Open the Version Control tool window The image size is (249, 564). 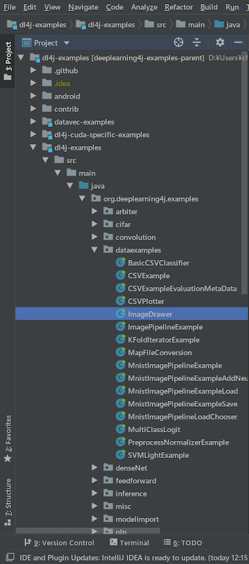click(x=59, y=542)
